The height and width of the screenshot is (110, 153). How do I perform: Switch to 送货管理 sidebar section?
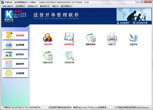pyautogui.click(x=15, y=45)
